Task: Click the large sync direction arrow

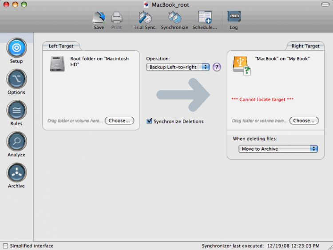Action: 183,95
